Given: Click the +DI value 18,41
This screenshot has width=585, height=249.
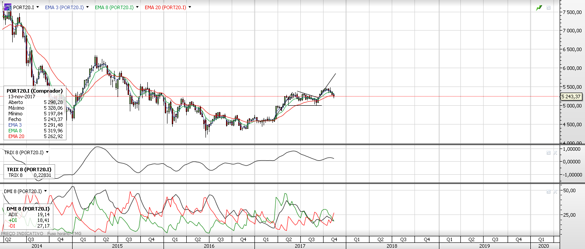Looking at the screenshot, I should (44, 220).
